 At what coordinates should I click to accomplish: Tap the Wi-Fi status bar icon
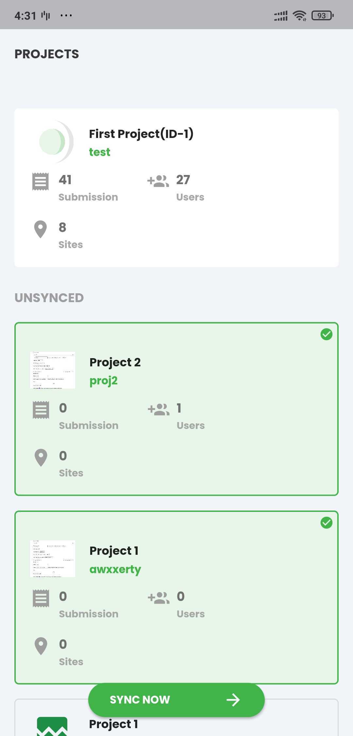click(299, 15)
